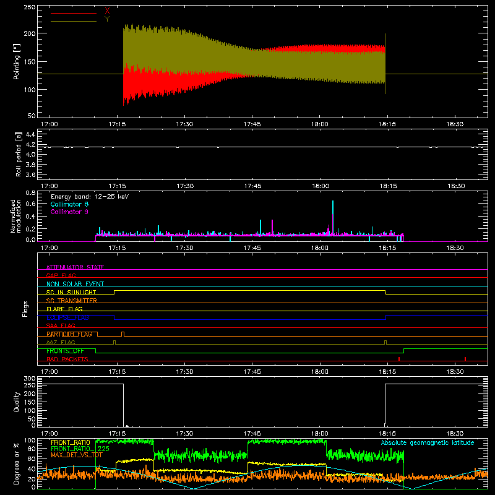
Task: Click the magenta 'Collimator 9' legend entry
Action: (69, 212)
